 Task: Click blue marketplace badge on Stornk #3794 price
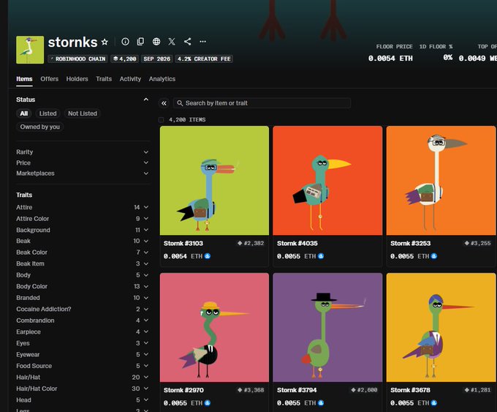click(x=321, y=402)
